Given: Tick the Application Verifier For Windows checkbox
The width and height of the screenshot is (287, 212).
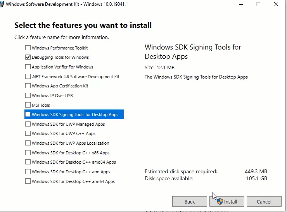Looking at the screenshot, I should click(x=28, y=67).
